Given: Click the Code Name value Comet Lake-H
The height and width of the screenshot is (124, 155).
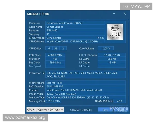Looking at the screenshot, I should point(75,27).
